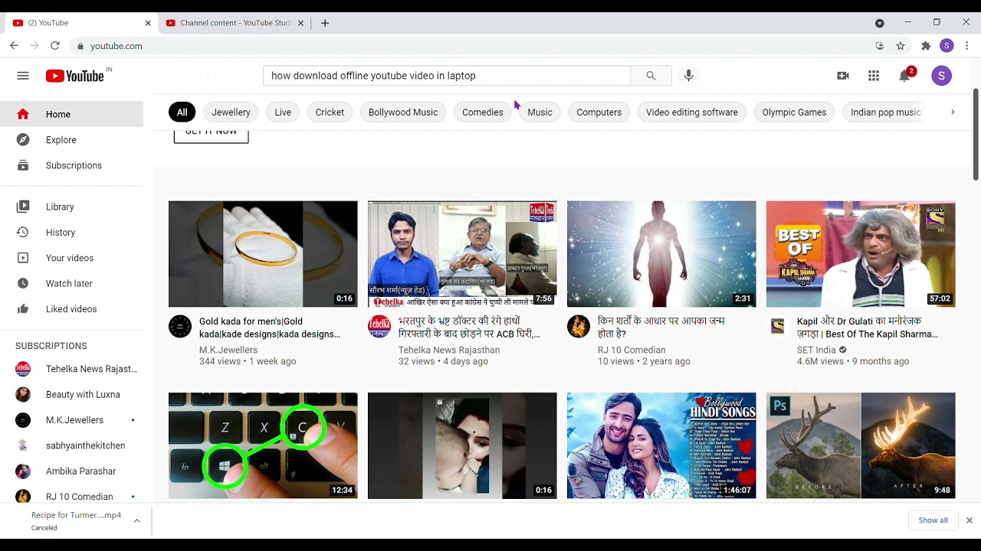Click Show all downloads
Image resolution: width=981 pixels, height=551 pixels.
point(933,520)
